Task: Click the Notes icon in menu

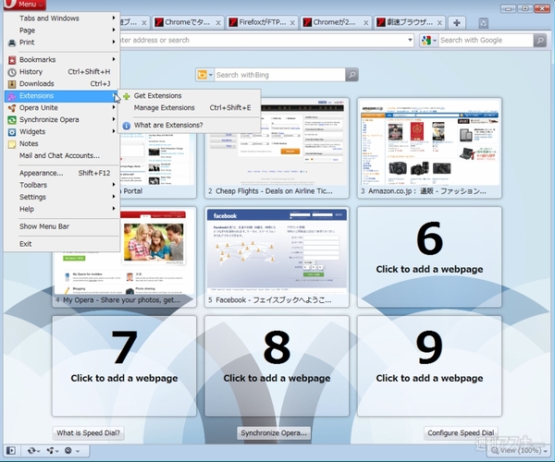Action: click(x=12, y=144)
